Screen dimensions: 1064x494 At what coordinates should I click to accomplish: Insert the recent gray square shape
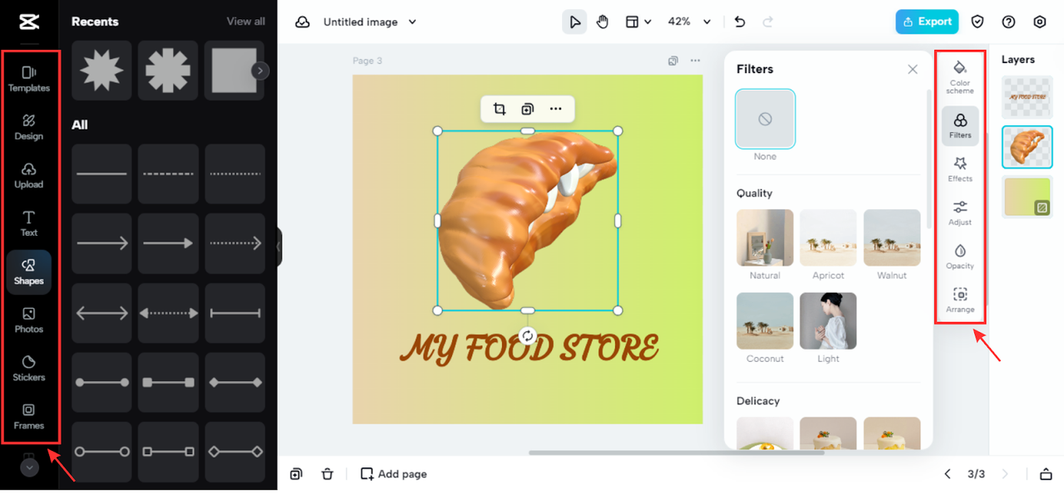point(234,71)
